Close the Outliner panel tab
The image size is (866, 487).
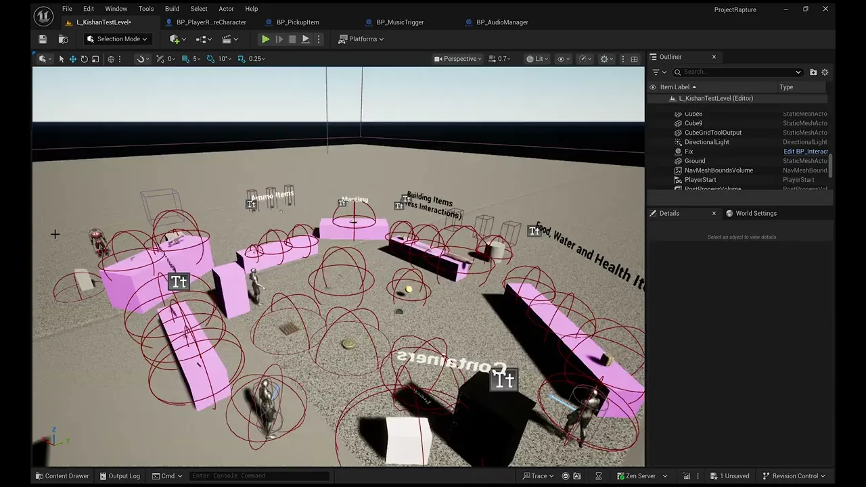coord(714,57)
